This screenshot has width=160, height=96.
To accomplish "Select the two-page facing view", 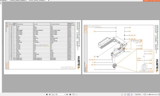I will (x=129, y=94).
